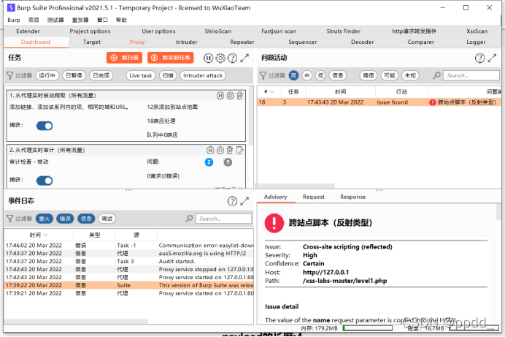The image size is (505, 337).
Task: Open help for the 任务 panel
Action: tap(232, 58)
